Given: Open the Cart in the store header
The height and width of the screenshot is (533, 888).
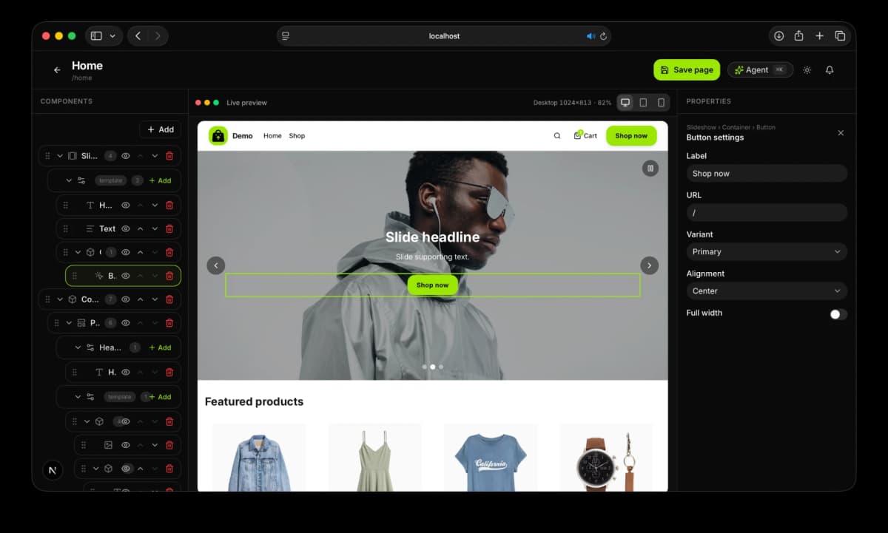Looking at the screenshot, I should pos(585,136).
